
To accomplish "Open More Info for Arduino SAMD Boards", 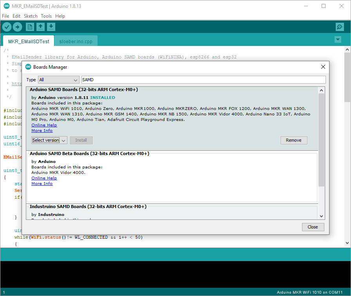I will (x=42, y=130).
